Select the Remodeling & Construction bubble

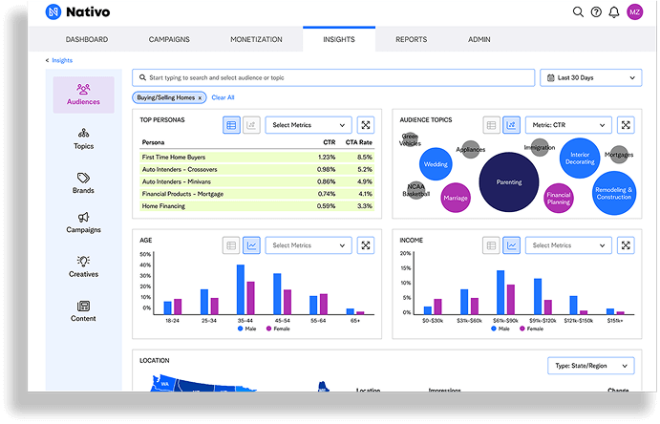click(614, 193)
